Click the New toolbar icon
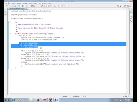The image size is (137, 102). point(7,6)
